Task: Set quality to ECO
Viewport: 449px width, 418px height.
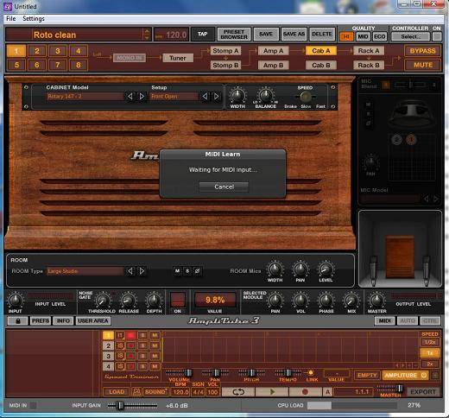Action: tap(379, 36)
